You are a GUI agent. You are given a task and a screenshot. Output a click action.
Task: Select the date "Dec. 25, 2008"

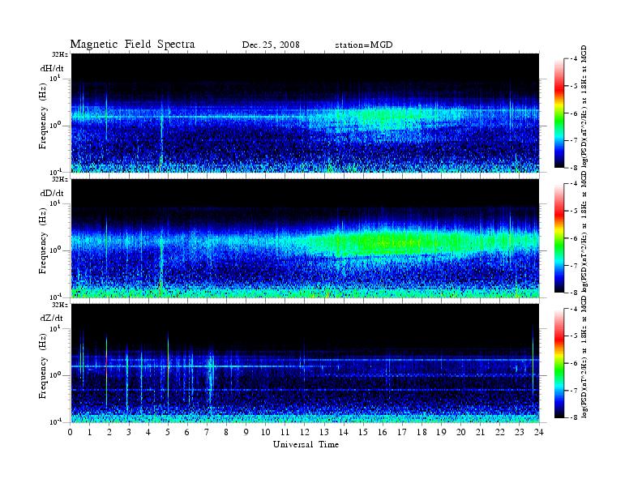(x=271, y=45)
